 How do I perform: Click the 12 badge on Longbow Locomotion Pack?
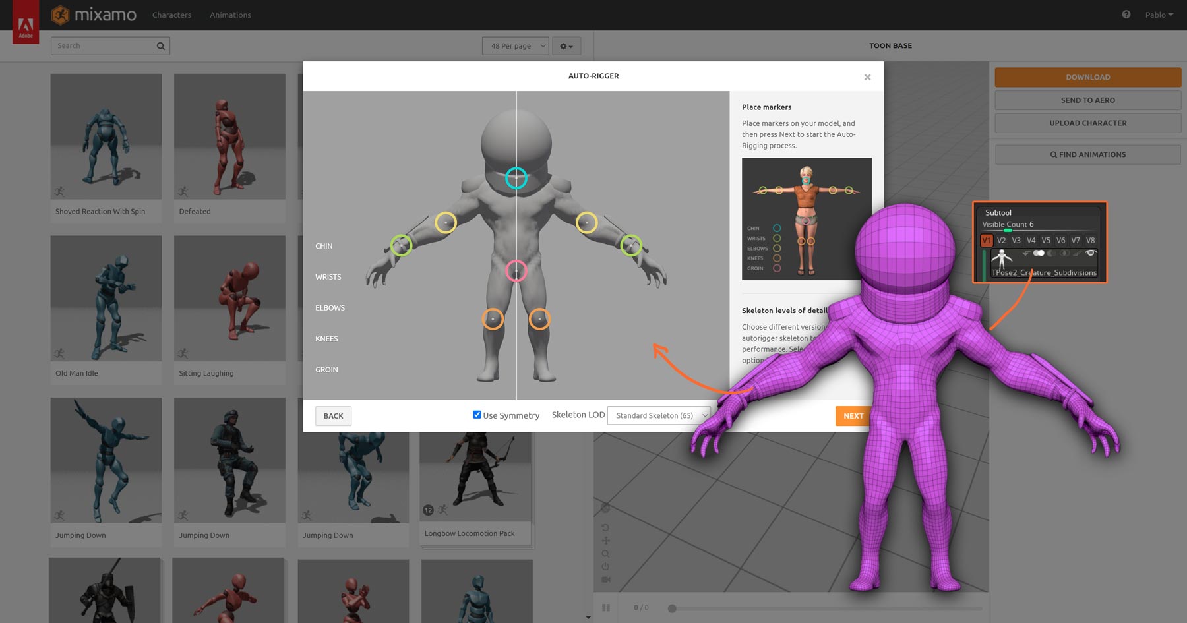428,510
